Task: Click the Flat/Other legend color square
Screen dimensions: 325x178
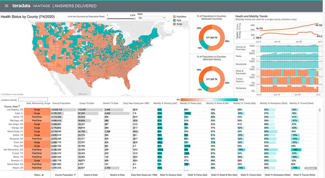Action: (x=174, y=17)
